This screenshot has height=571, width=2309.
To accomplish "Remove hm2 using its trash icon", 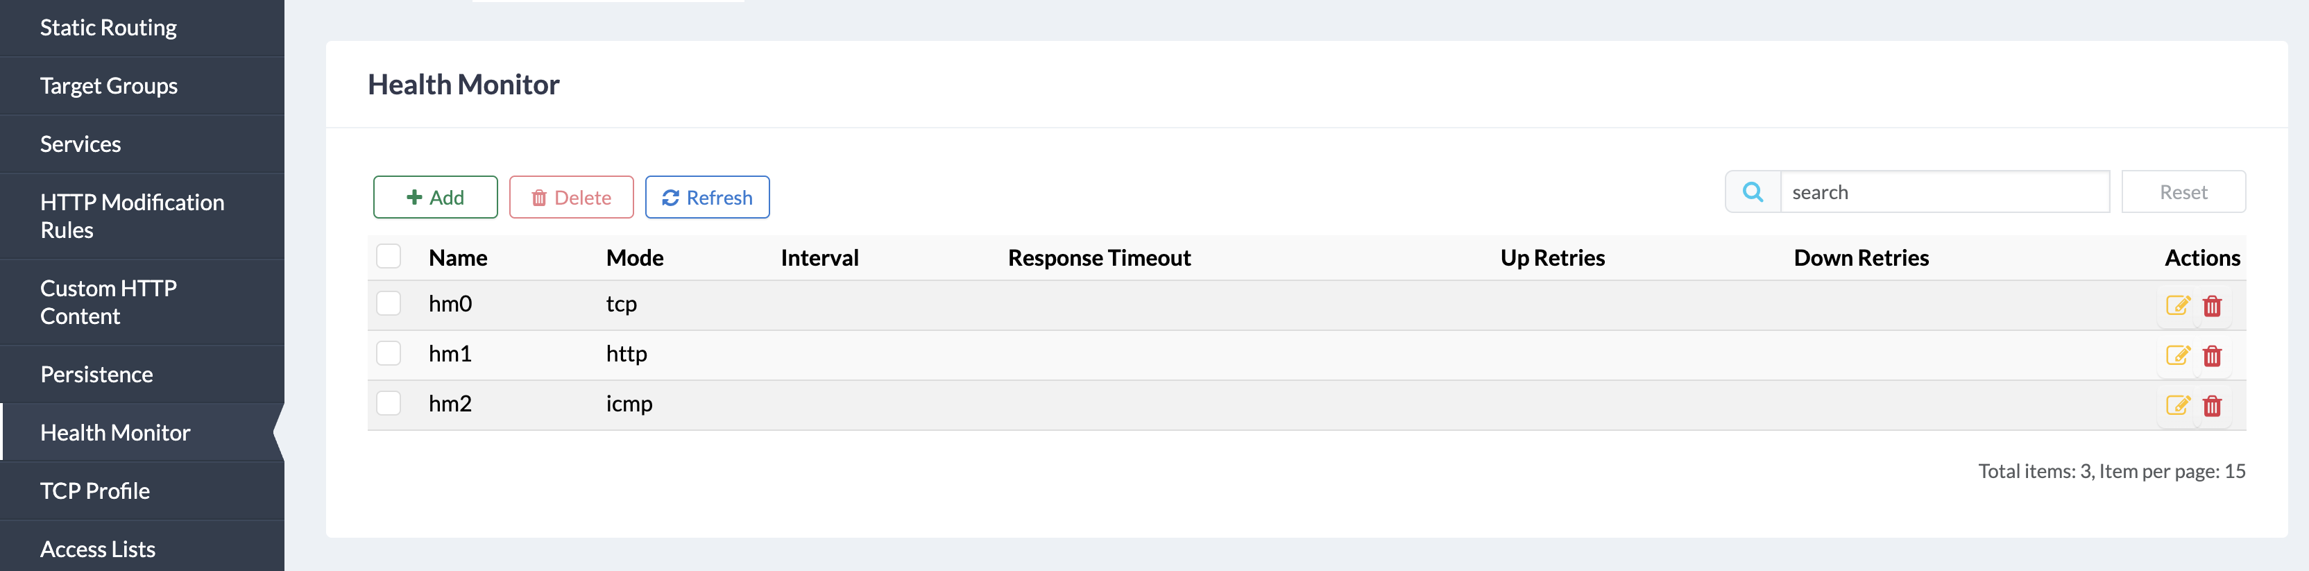I will tap(2212, 406).
